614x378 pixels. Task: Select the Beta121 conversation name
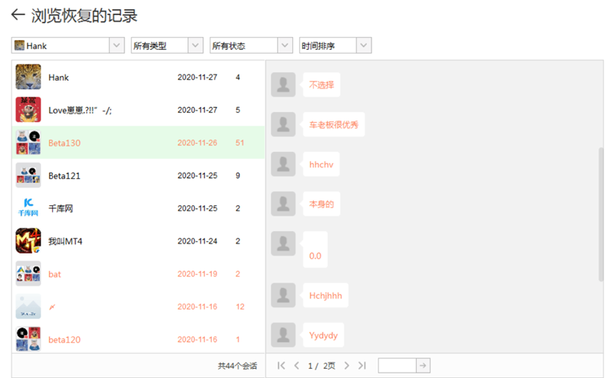point(64,176)
